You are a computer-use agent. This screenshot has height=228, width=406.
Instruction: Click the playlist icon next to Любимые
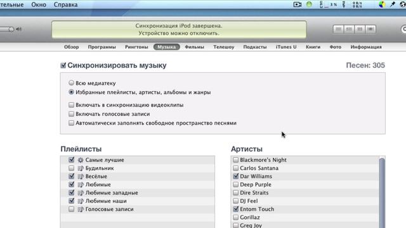(81, 184)
